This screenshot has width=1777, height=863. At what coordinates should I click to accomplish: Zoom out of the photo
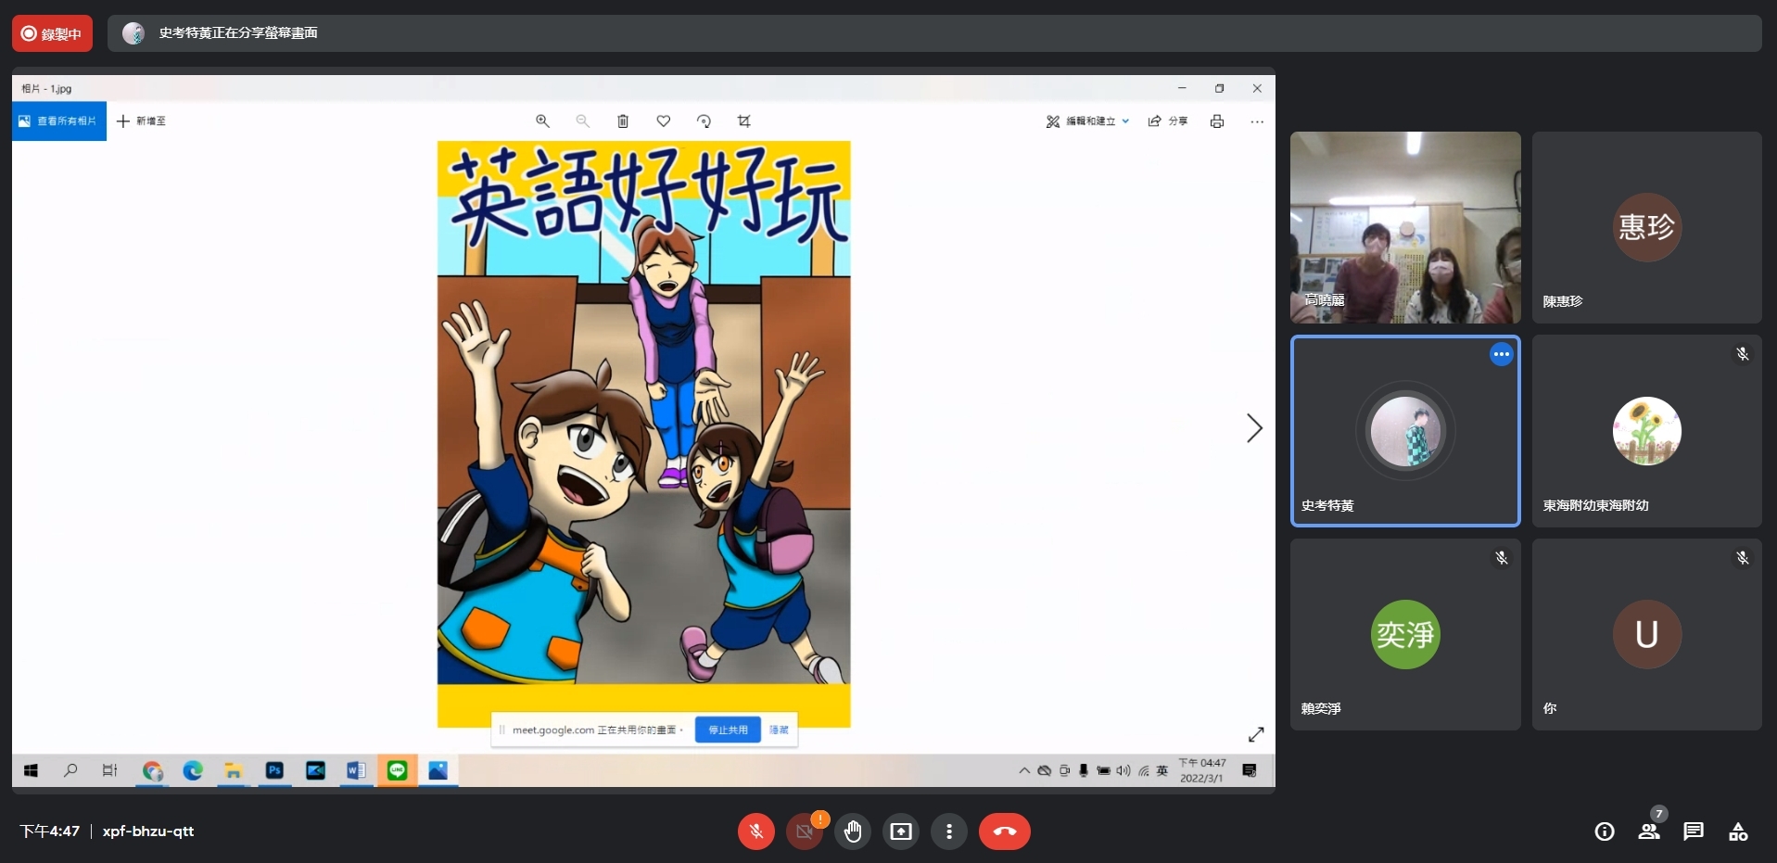(583, 121)
